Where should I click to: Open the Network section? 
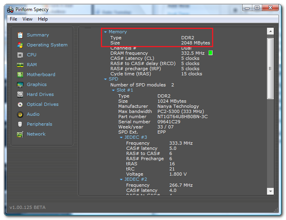click(36, 134)
